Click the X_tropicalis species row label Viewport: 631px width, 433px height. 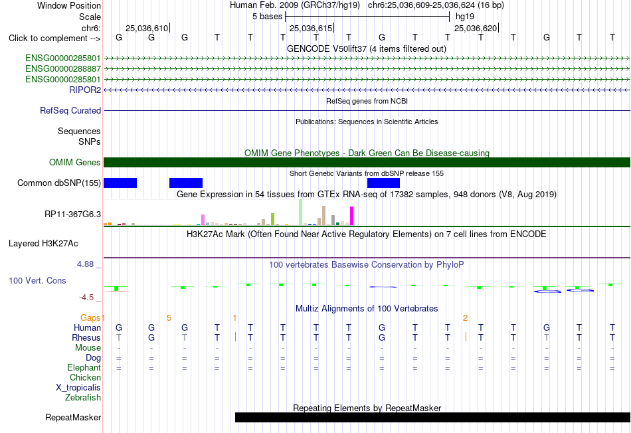coord(78,388)
